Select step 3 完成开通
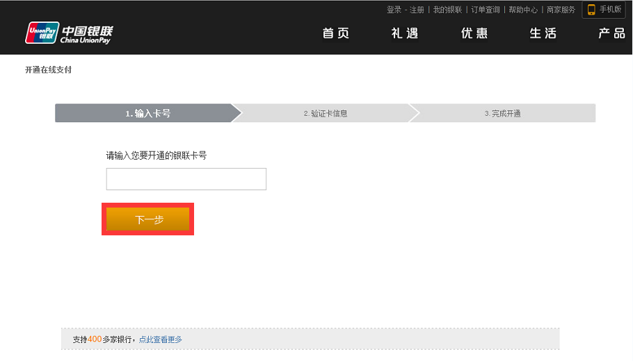633x361 pixels. (503, 113)
